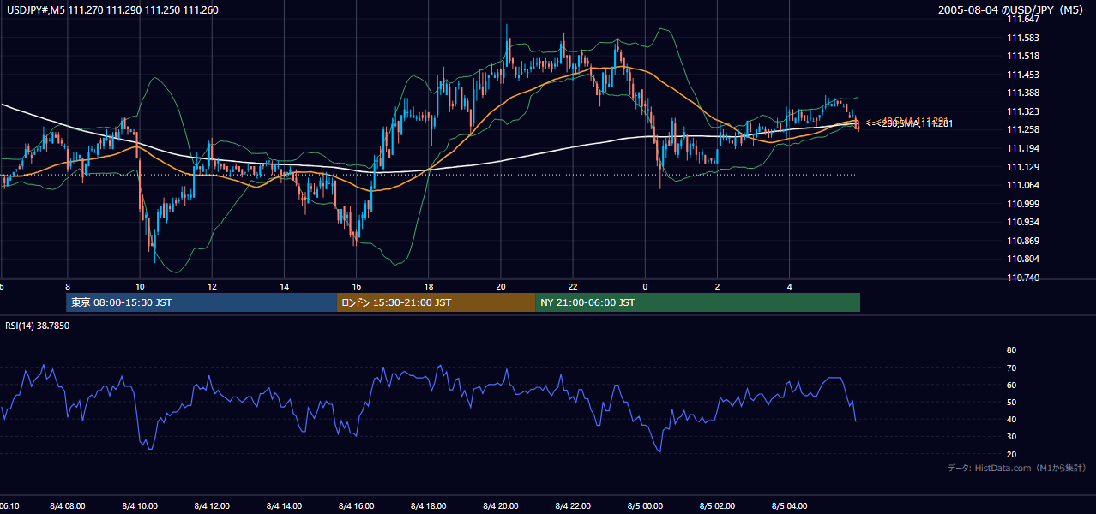Click the 8/4 10:00 time axis label
Image resolution: width=1096 pixels, height=514 pixels.
point(140,506)
